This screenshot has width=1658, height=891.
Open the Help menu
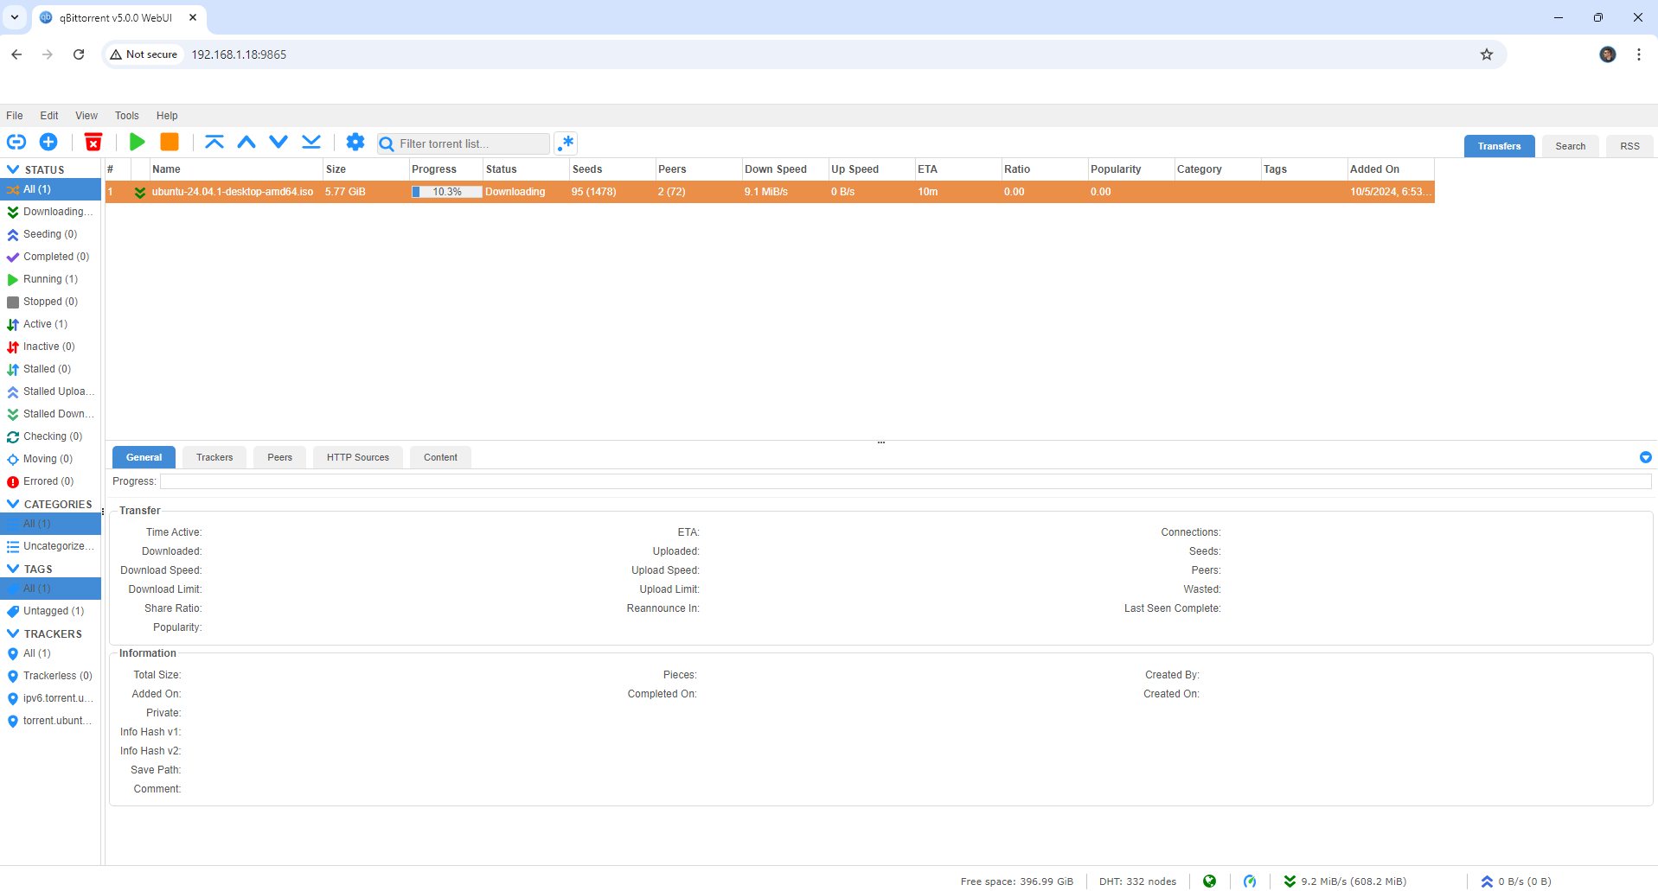(167, 116)
